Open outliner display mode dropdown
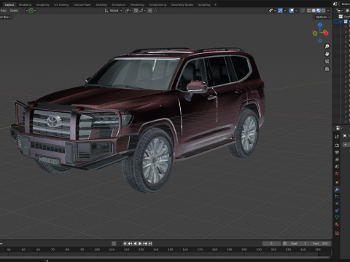This screenshot has height=262, width=350. 339,10
